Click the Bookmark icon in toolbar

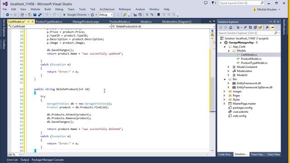click(x=159, y=14)
